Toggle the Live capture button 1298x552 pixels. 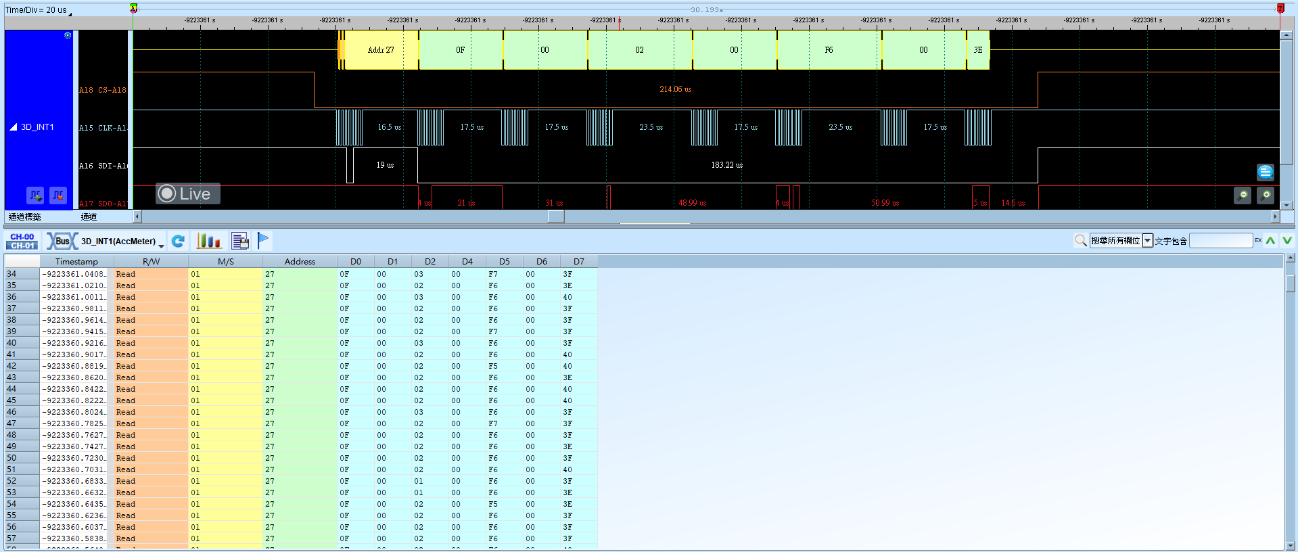(x=187, y=194)
